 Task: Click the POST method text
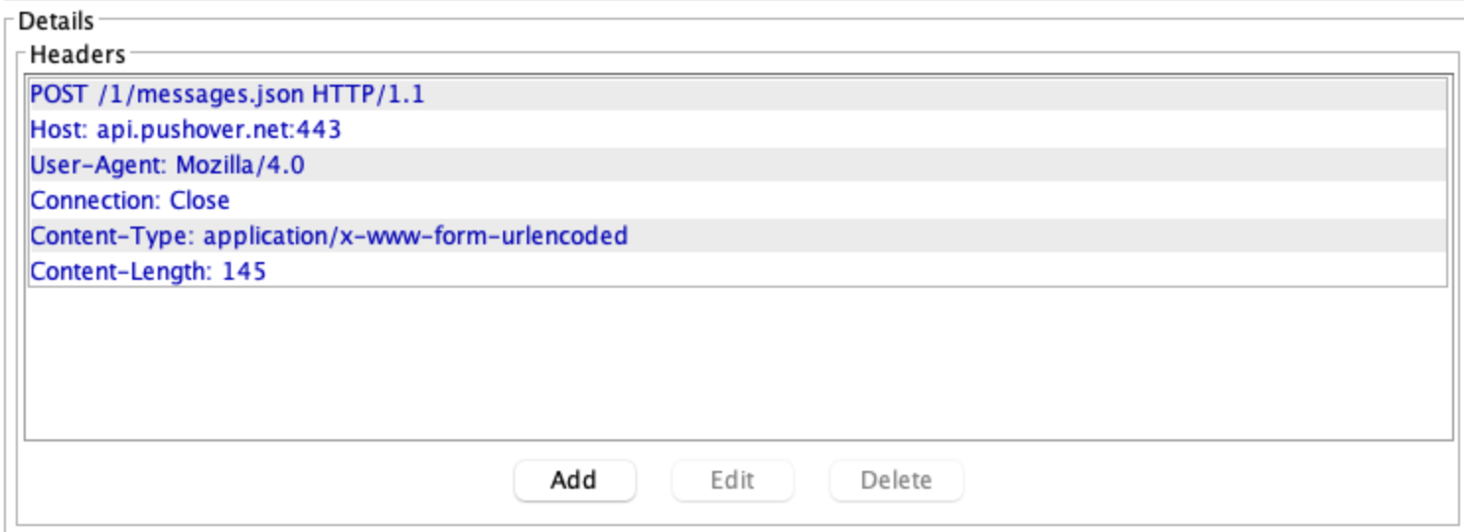click(58, 96)
